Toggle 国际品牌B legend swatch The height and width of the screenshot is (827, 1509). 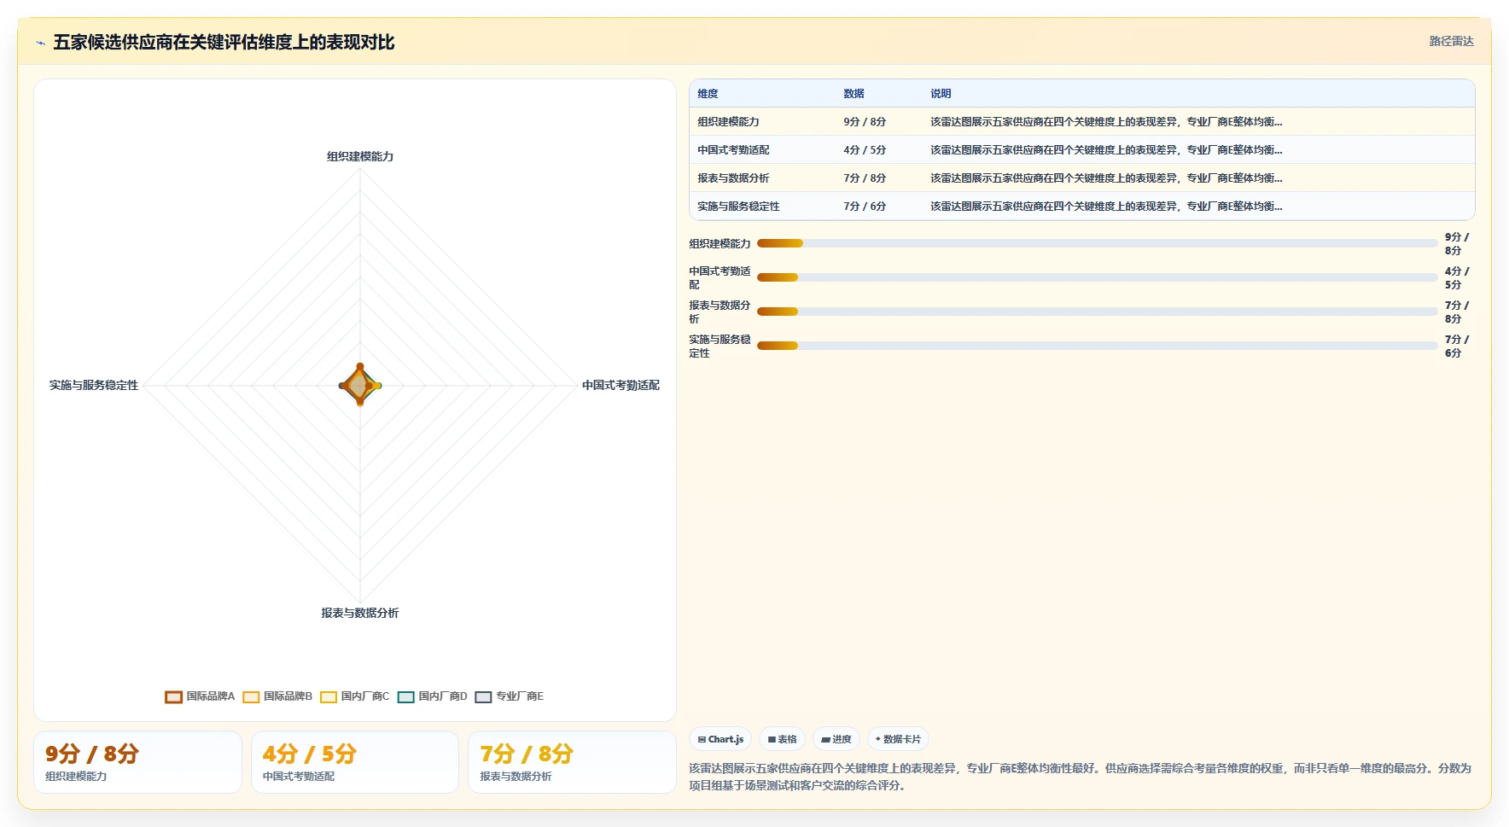tap(251, 696)
